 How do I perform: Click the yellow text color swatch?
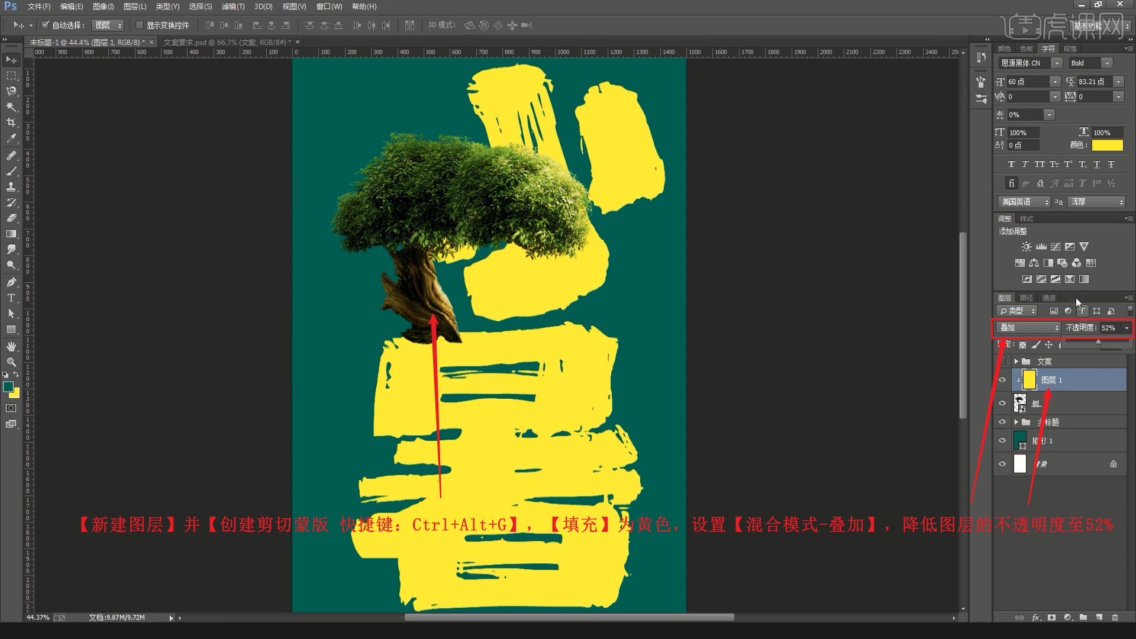[x=1107, y=146]
